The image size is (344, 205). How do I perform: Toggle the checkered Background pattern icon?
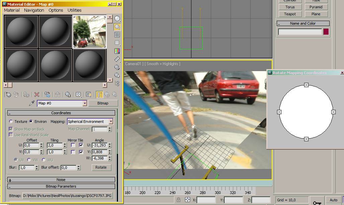point(117,35)
